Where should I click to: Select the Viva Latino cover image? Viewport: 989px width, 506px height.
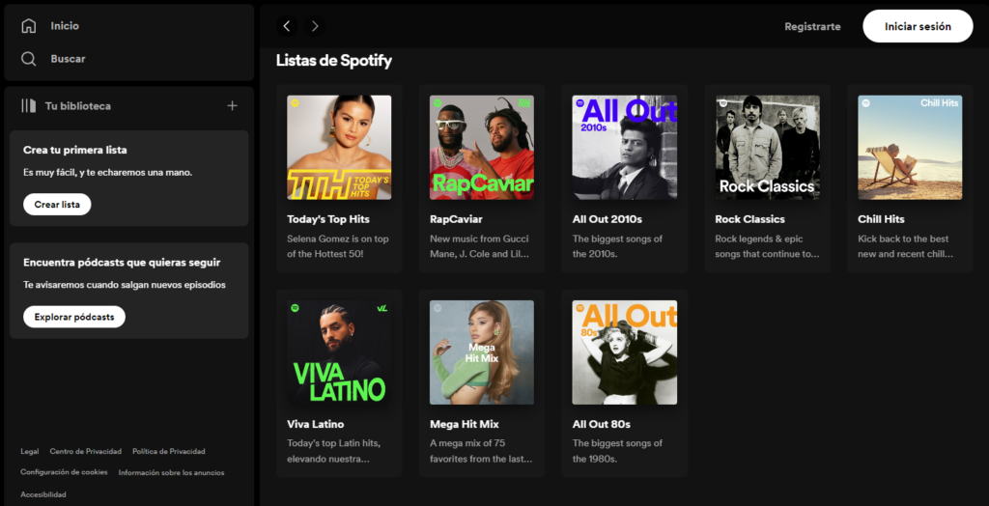[339, 352]
